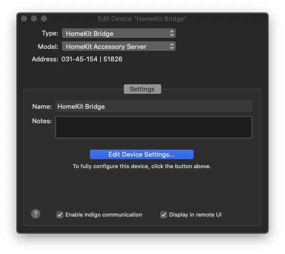The height and width of the screenshot is (254, 285).
Task: Open the Model dropdown showing HomeKit Accessory Server
Action: click(x=119, y=46)
